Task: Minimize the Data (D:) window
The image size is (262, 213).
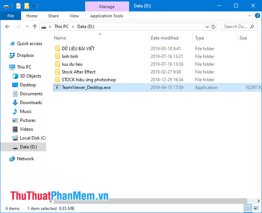Action: click(x=219, y=6)
